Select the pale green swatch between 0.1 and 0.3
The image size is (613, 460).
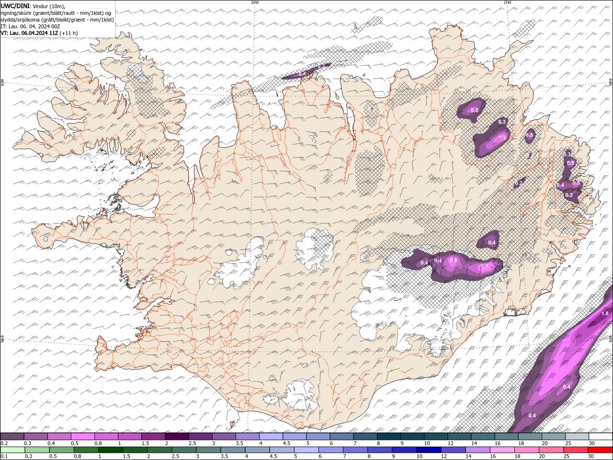(12, 450)
